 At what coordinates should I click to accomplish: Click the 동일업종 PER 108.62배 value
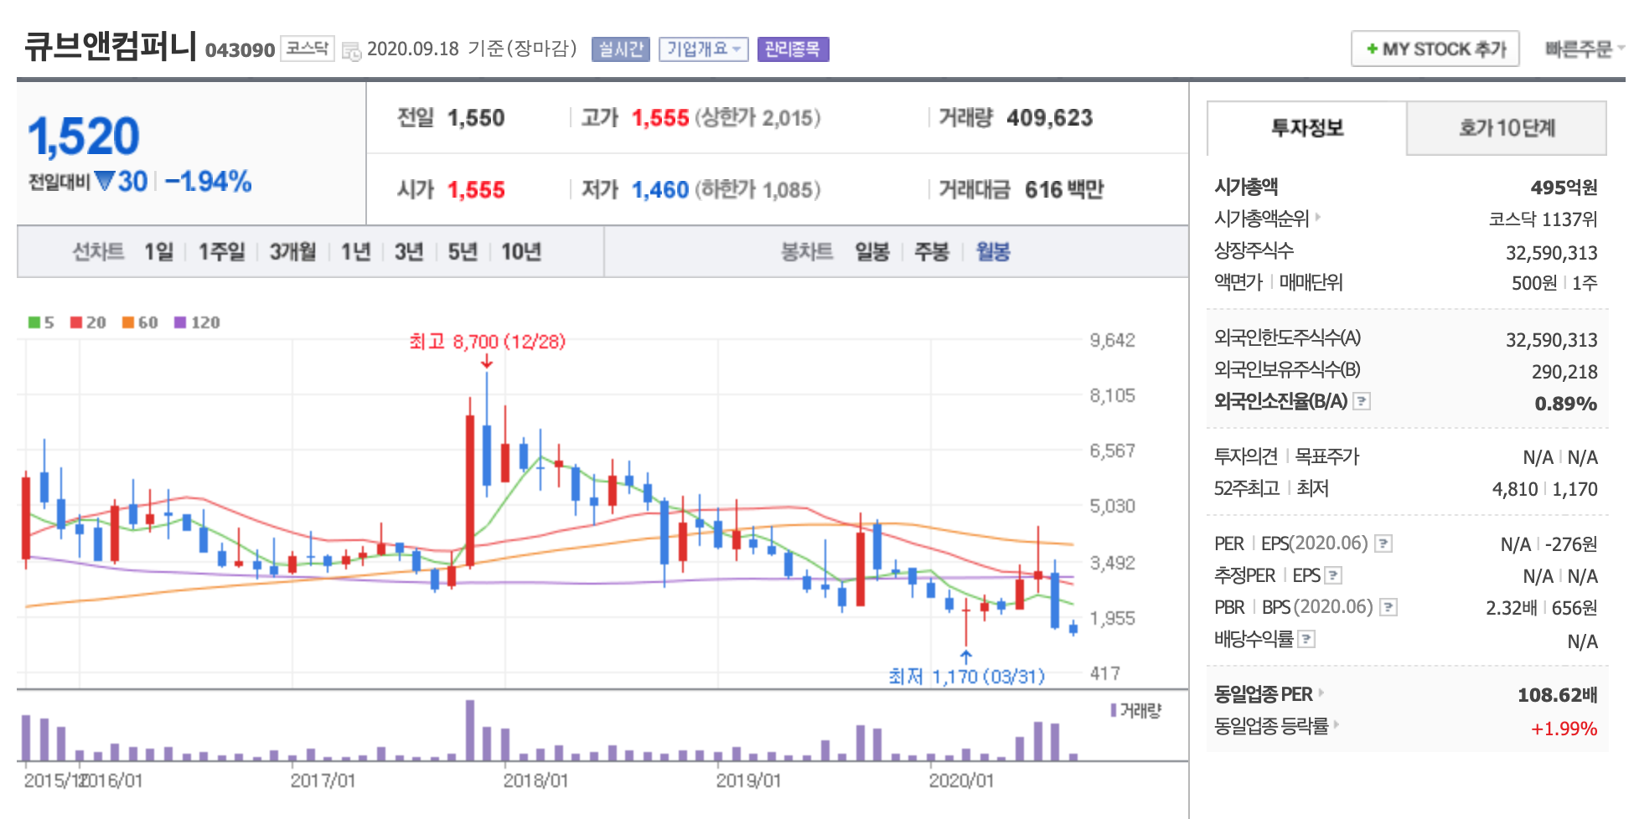(x=1558, y=695)
